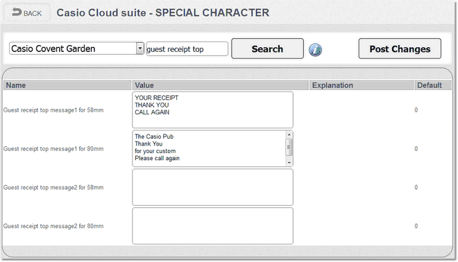
Task: Click the Explanation column header
Action: pos(361,85)
